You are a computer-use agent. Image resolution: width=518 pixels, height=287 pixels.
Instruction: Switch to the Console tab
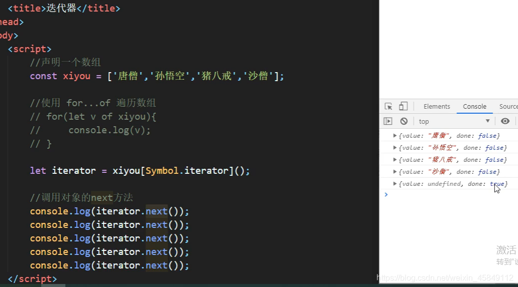(x=474, y=106)
